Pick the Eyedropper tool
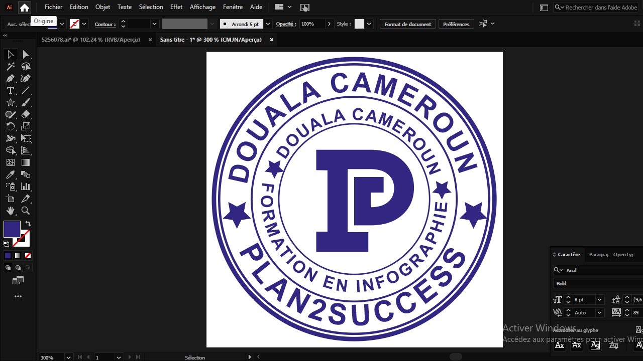The width and height of the screenshot is (643, 361). pos(10,174)
